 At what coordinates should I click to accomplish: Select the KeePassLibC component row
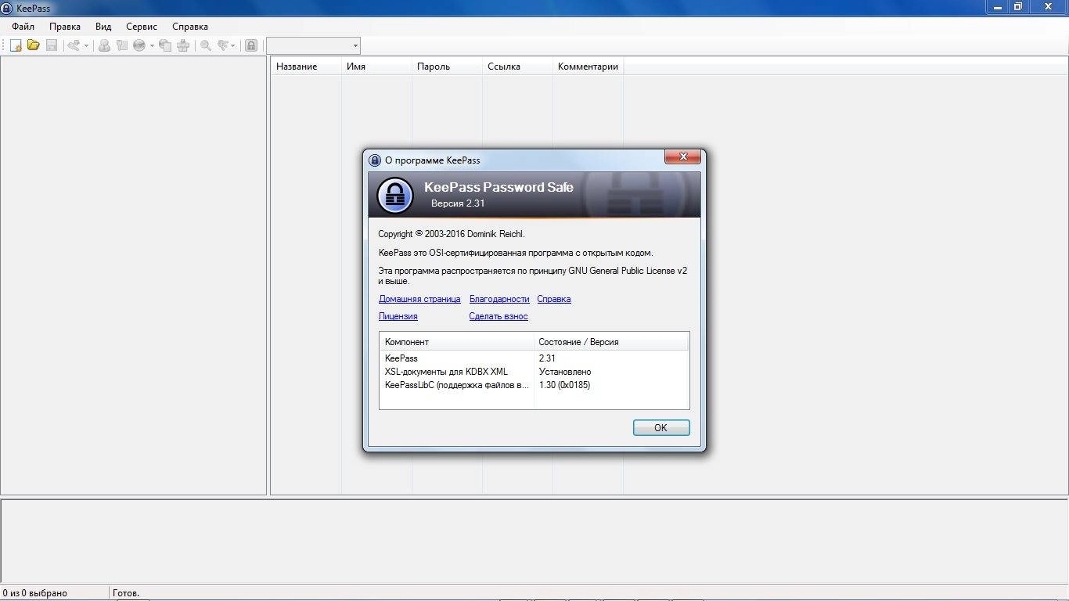[534, 385]
